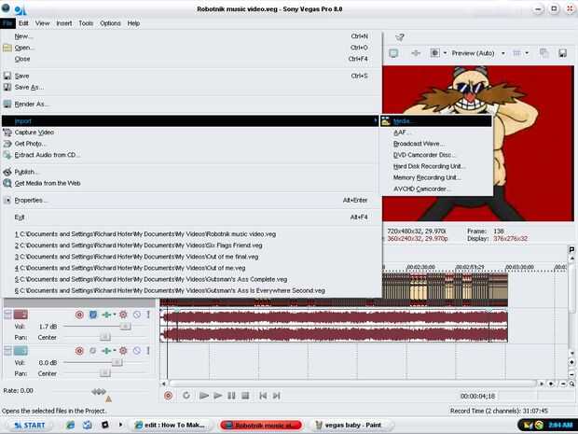The height and width of the screenshot is (434, 578).
Task: Open Track FX on 0.0 dB track
Action: [x=106, y=351]
